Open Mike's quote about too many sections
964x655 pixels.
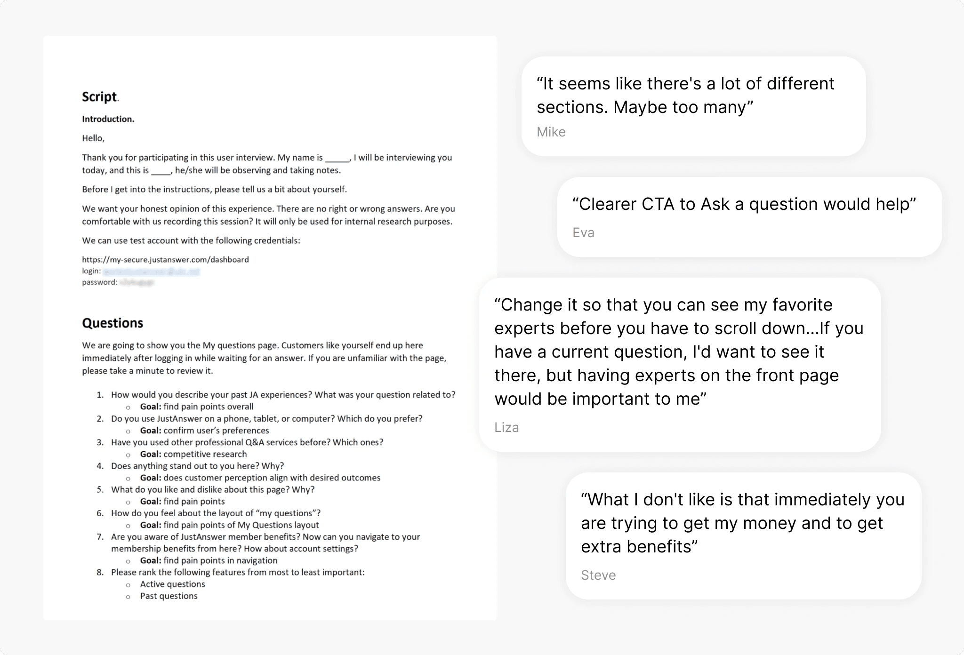coord(685,96)
